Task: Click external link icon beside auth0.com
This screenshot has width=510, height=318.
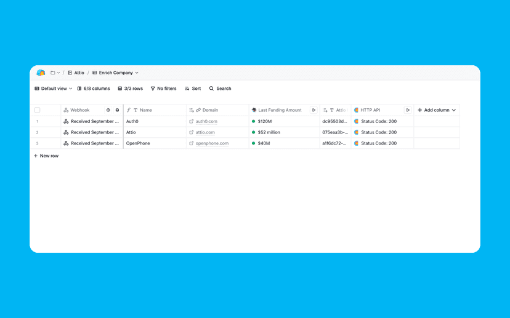Action: tap(192, 121)
